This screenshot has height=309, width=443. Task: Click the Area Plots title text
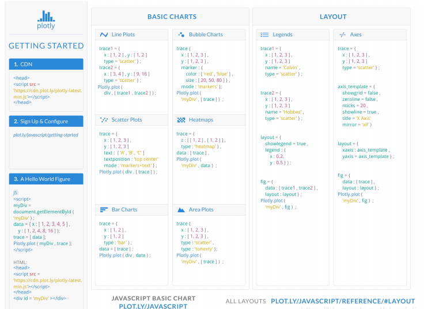201,210
